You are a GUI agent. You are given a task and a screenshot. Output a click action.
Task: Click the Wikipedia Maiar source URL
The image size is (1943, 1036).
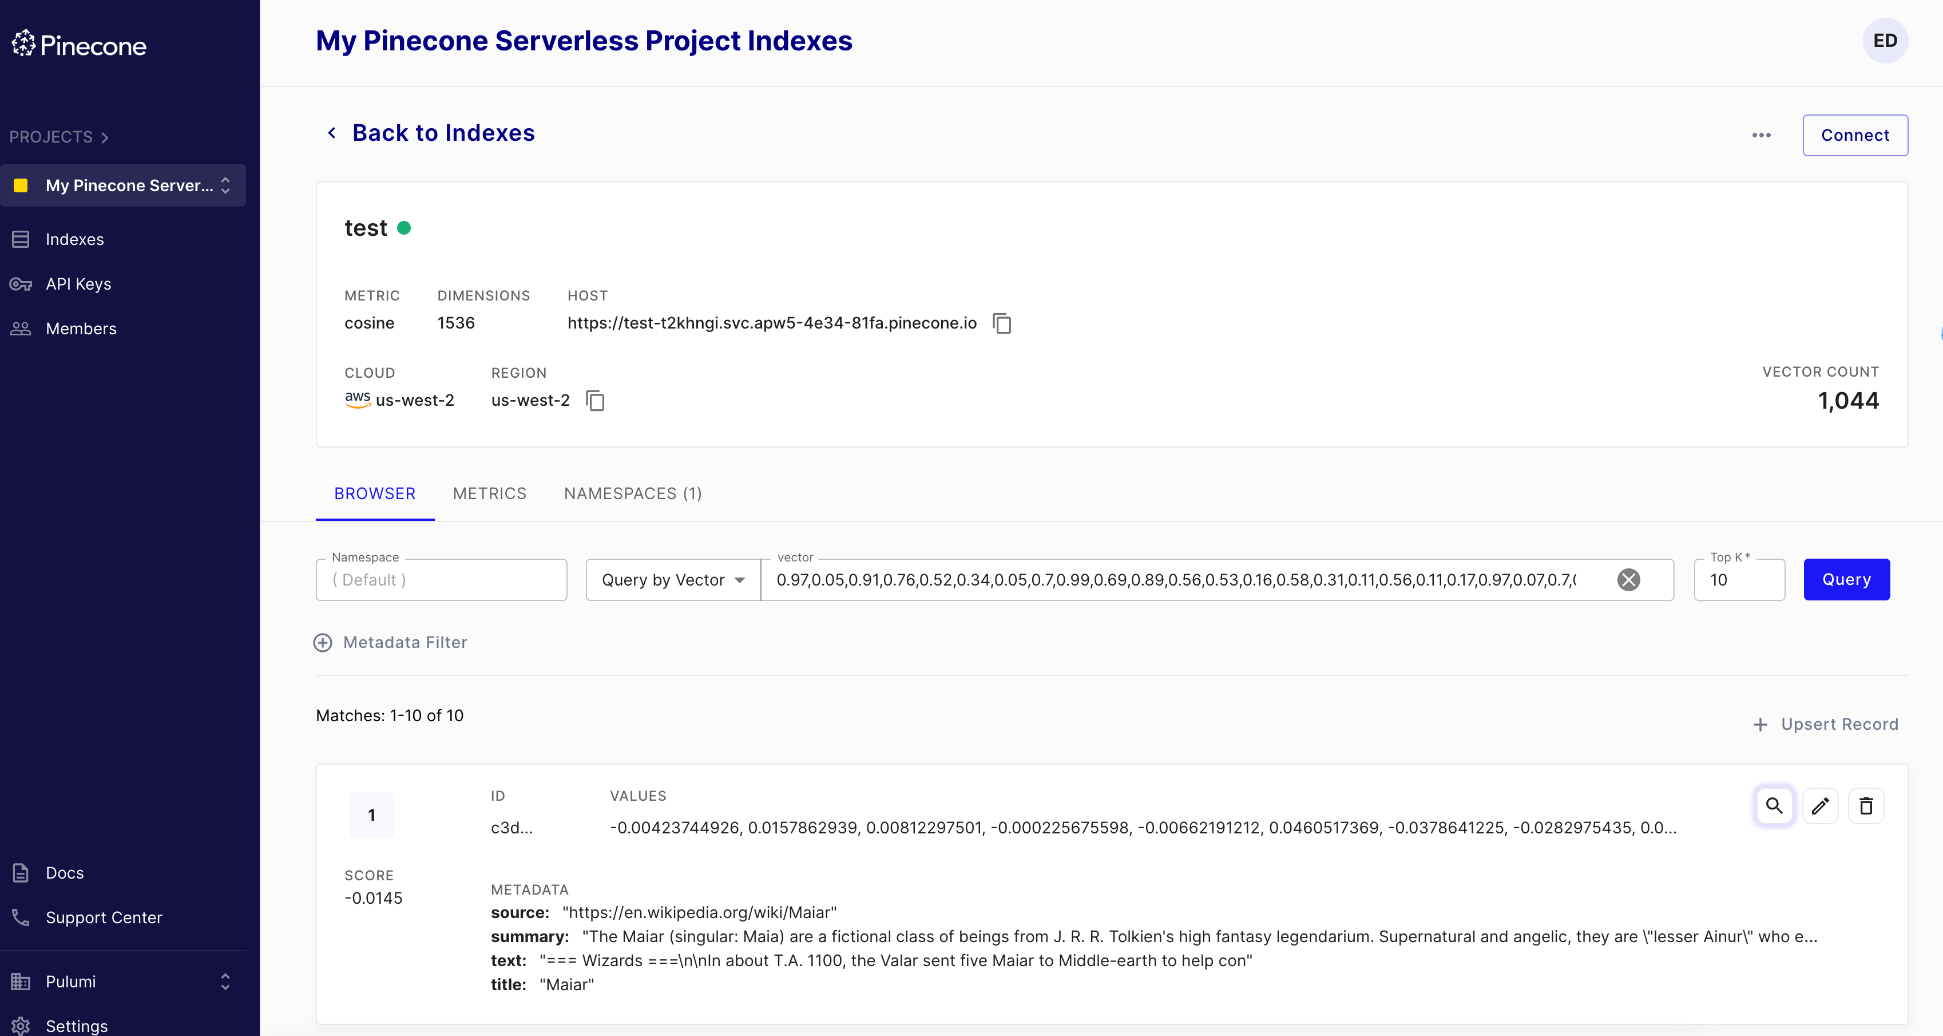[x=699, y=912]
